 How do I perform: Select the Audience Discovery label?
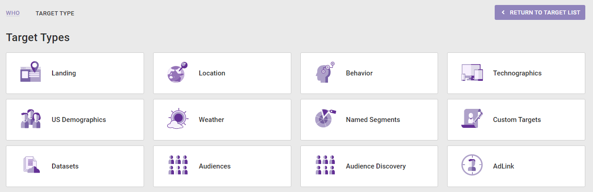tap(376, 166)
